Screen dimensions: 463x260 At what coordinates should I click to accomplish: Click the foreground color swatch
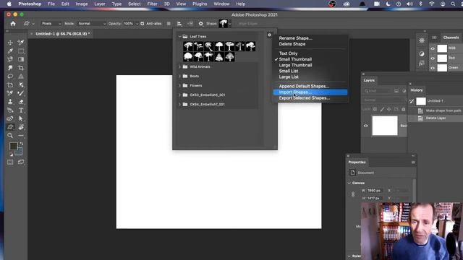click(x=13, y=146)
